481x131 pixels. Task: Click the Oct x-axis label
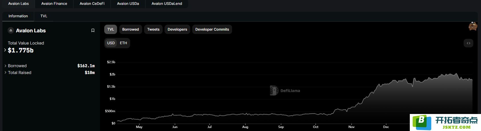coord(316,127)
